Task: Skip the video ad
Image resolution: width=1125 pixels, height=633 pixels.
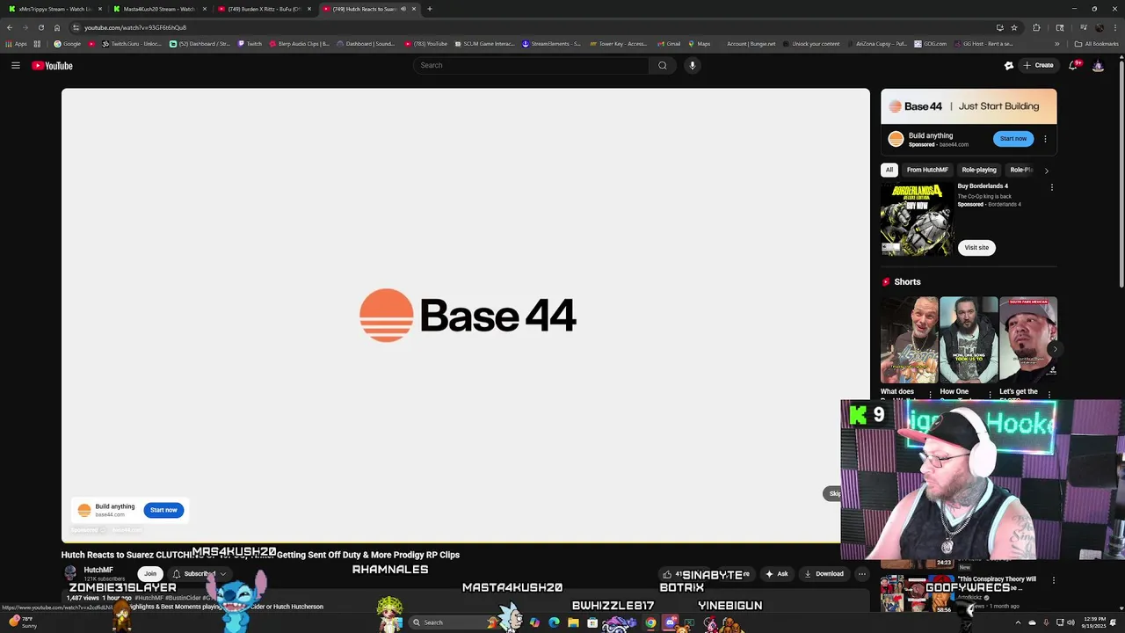Action: pos(833,493)
